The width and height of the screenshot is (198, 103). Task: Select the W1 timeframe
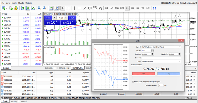143,8
